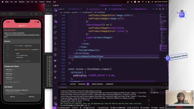Open the Extensions view in activity bar

pyautogui.click(x=55, y=32)
